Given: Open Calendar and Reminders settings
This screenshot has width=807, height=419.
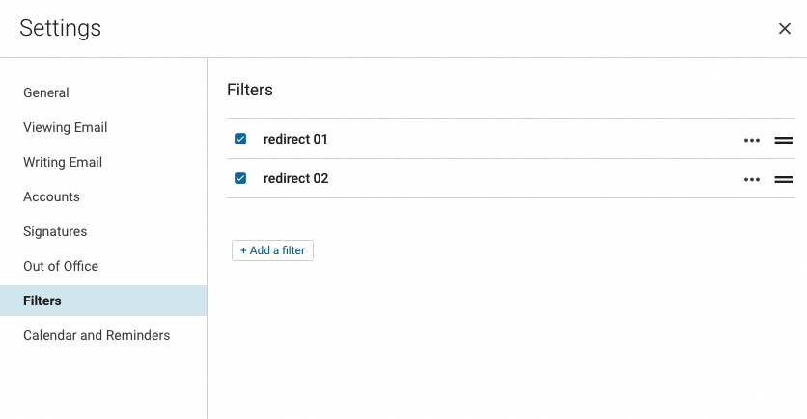Looking at the screenshot, I should (97, 335).
